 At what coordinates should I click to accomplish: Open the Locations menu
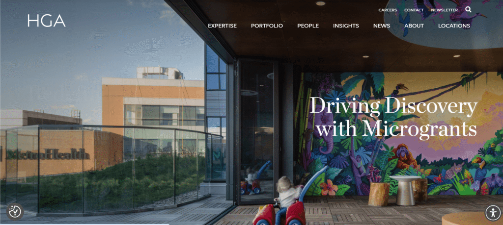click(x=454, y=26)
